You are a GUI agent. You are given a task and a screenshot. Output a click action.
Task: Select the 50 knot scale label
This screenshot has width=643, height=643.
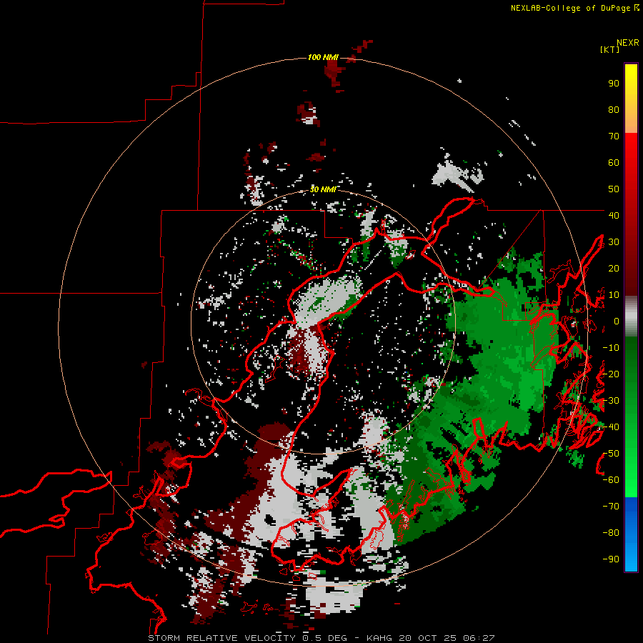click(614, 189)
